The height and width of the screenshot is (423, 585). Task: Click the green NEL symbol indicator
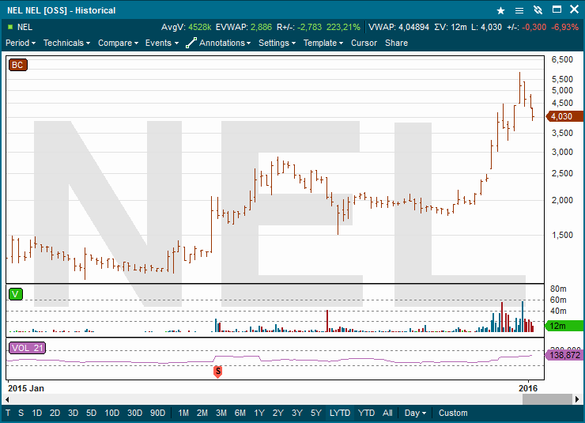click(x=10, y=27)
